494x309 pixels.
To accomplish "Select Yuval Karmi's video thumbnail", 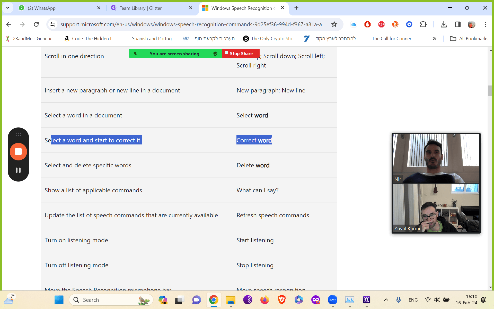I will tap(436, 208).
